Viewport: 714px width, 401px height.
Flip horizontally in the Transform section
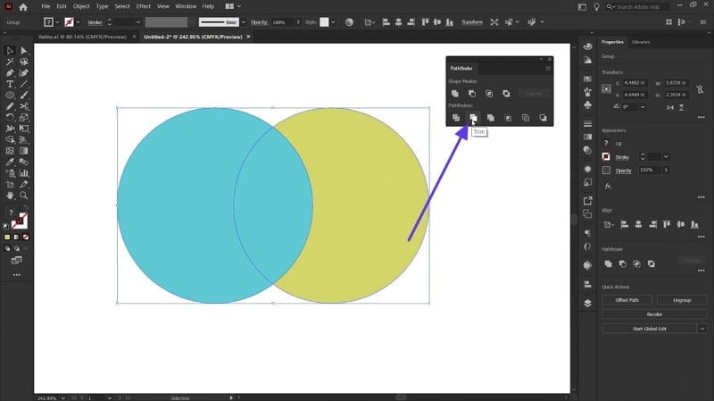[x=670, y=107]
